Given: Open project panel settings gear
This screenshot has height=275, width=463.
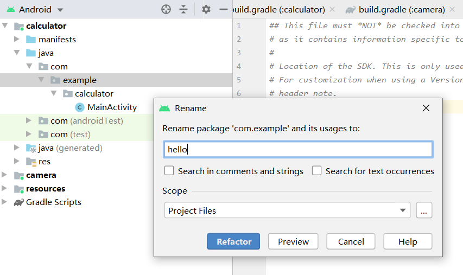Looking at the screenshot, I should click(206, 9).
